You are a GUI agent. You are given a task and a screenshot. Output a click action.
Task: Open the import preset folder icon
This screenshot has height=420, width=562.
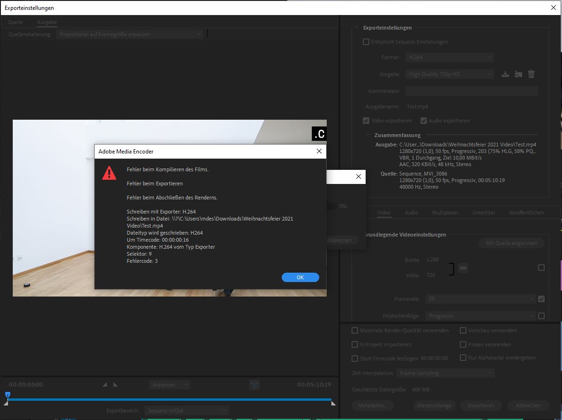tap(517, 74)
